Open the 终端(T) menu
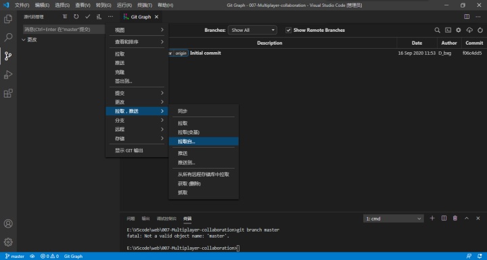The width and height of the screenshot is (487, 260). point(145,5)
